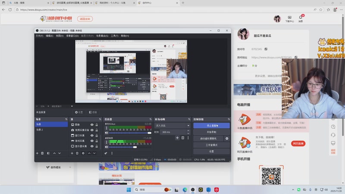Mute the 桌面音频 channel

point(107,147)
